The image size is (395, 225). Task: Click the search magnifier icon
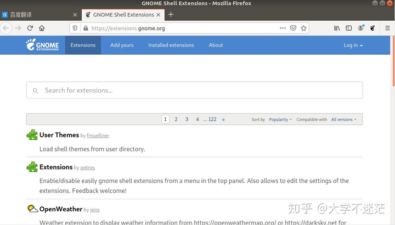coord(35,90)
